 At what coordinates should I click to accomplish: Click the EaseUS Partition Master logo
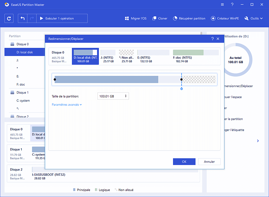(x=7, y=5)
